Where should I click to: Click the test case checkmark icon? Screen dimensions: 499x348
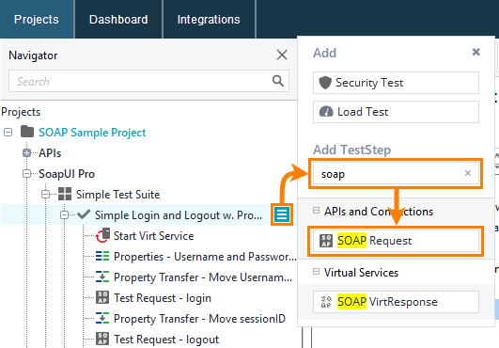click(x=84, y=214)
